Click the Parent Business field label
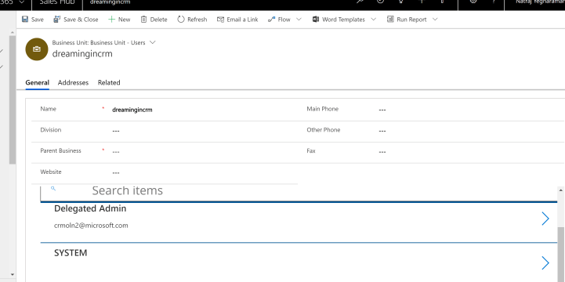The height and width of the screenshot is (282, 565). click(60, 150)
